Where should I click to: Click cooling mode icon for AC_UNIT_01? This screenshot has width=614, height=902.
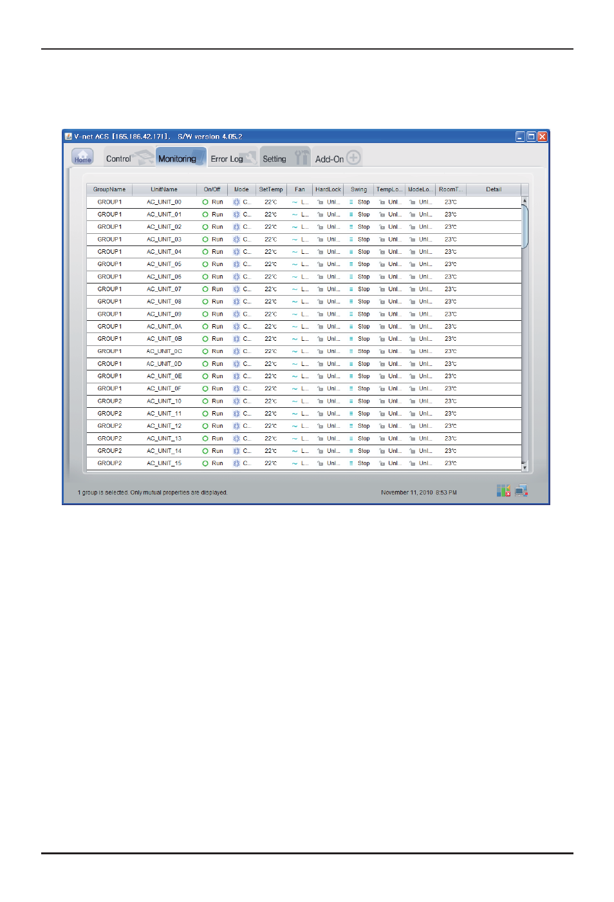coord(236,215)
